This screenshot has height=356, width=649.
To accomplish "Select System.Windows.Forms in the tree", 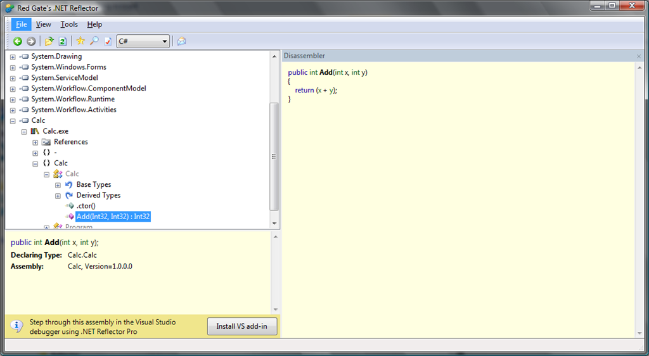I will click(68, 67).
